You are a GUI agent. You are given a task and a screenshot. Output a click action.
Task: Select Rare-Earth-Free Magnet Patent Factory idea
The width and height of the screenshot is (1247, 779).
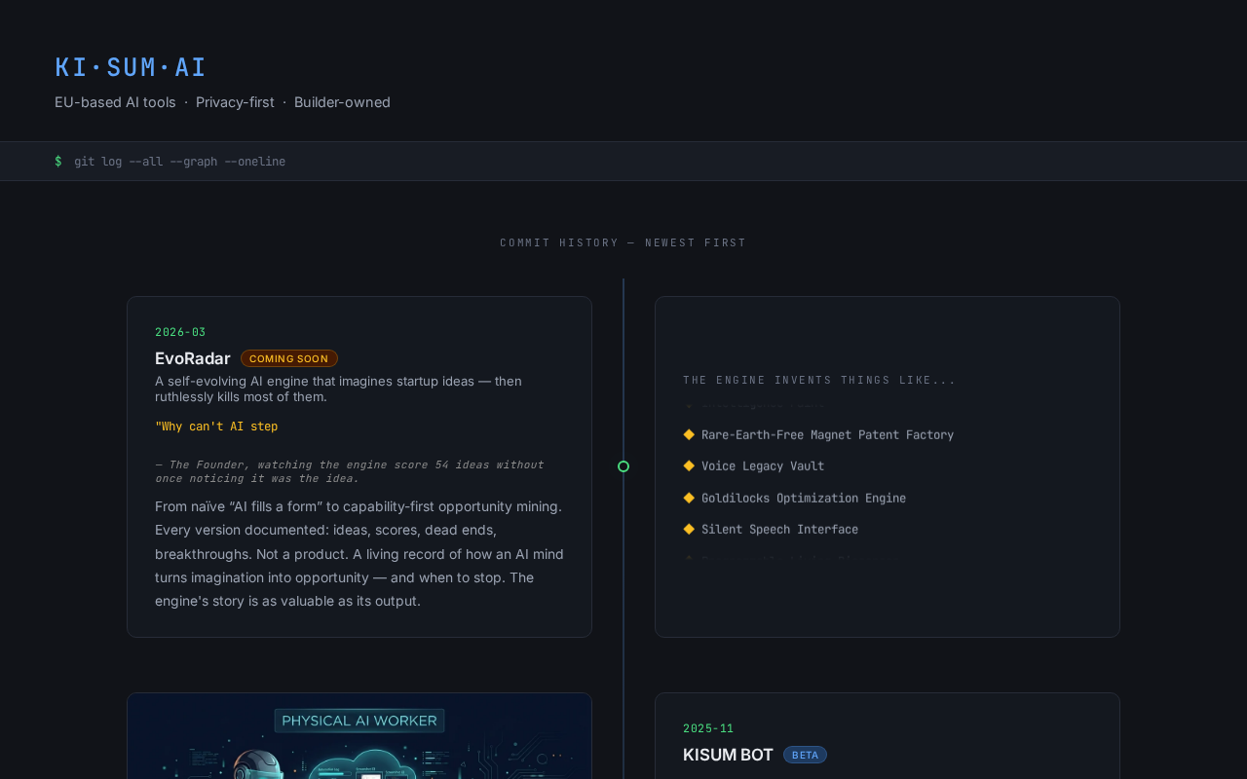827,435
